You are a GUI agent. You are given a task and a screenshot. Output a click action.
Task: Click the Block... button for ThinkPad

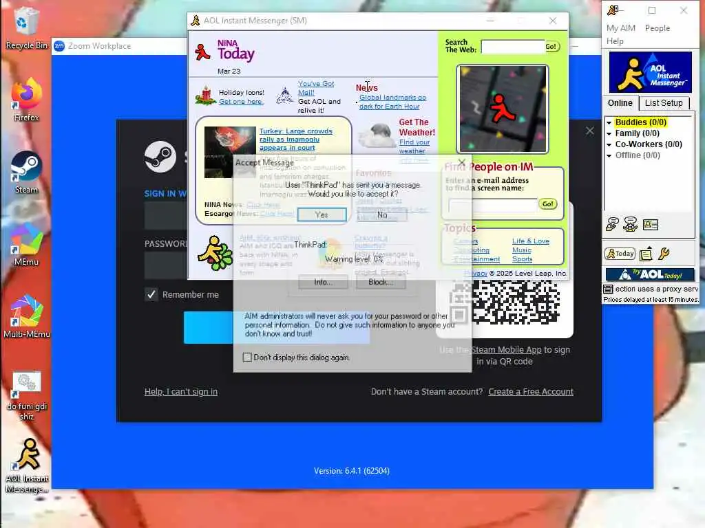point(380,282)
